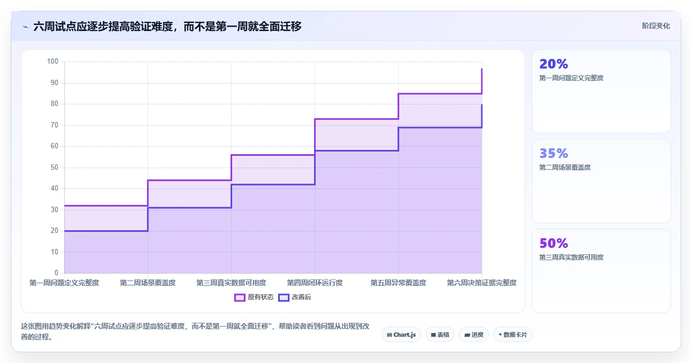Click the Chart.js tag pill
Screen dimensions: 692x363
click(x=401, y=335)
